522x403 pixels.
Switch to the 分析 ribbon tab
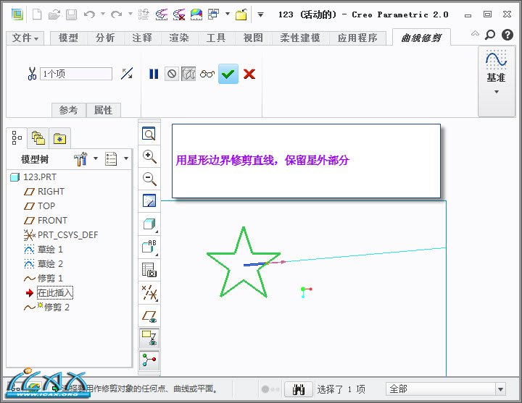coord(105,38)
